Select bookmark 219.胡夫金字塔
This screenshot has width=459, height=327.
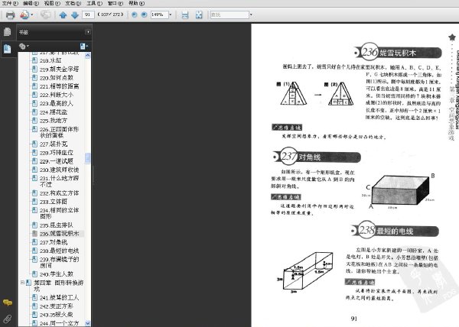59,70
